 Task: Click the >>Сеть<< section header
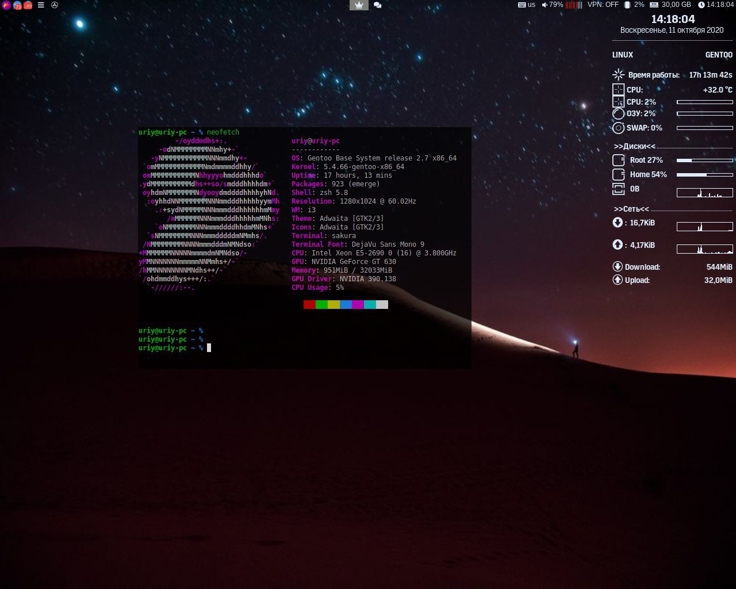coord(631,209)
